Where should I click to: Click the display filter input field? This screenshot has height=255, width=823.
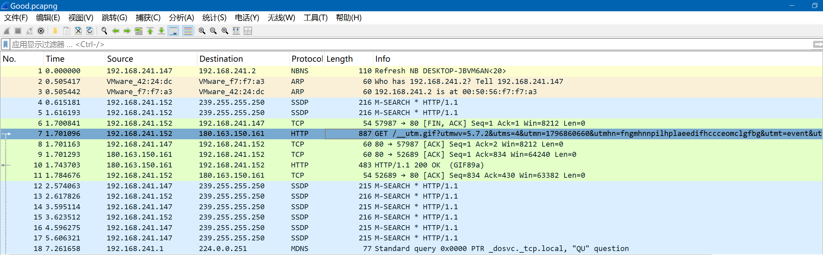[399, 44]
